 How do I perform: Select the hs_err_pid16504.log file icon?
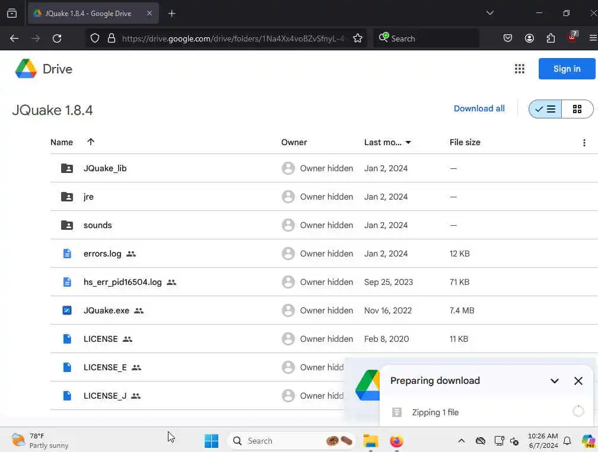67,282
